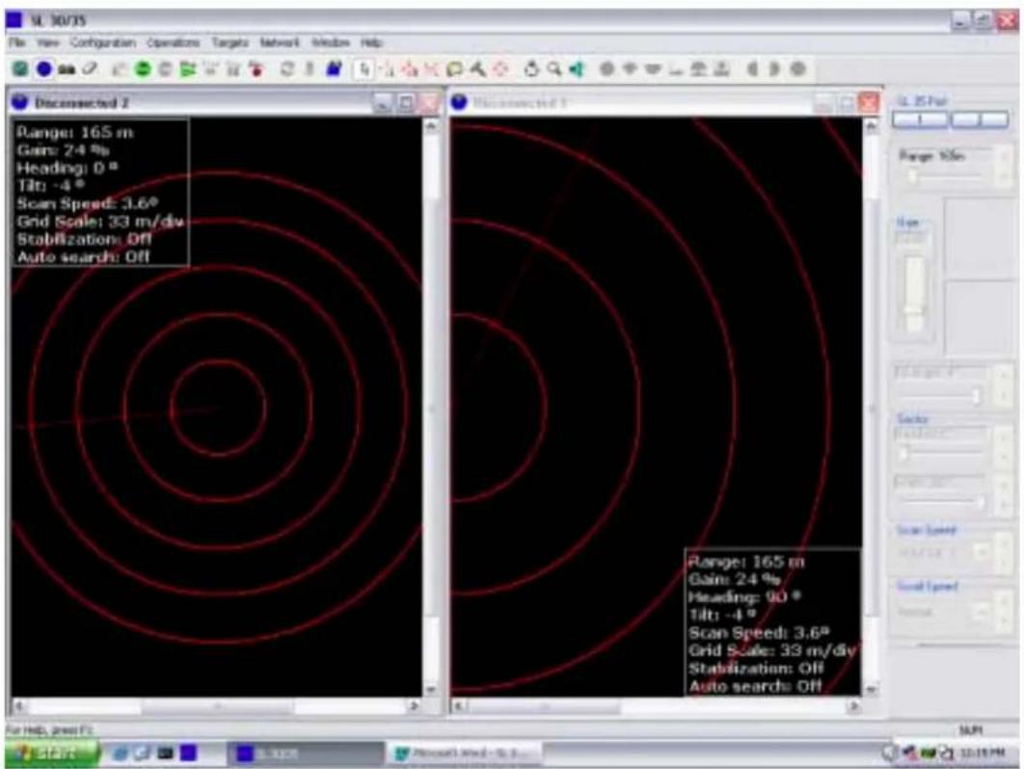Open the Operations menu
1024x769 pixels.
[173, 42]
